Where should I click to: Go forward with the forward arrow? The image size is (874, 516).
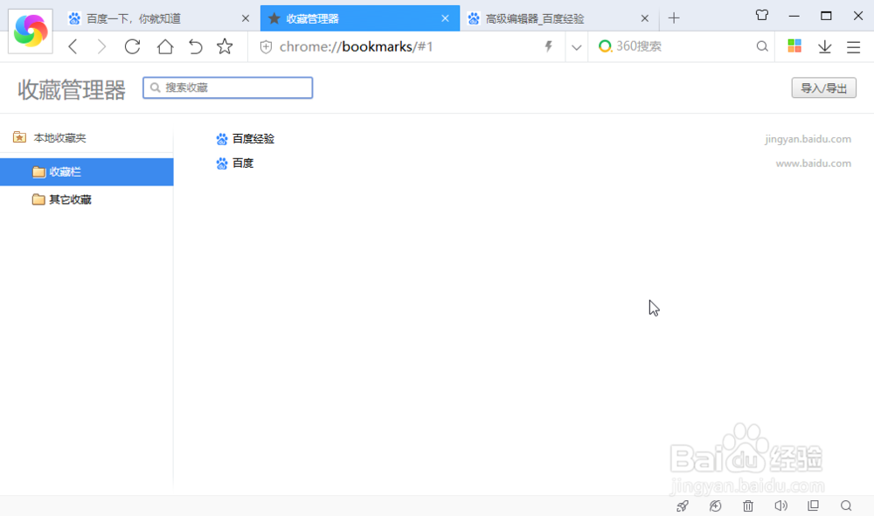[x=101, y=46]
